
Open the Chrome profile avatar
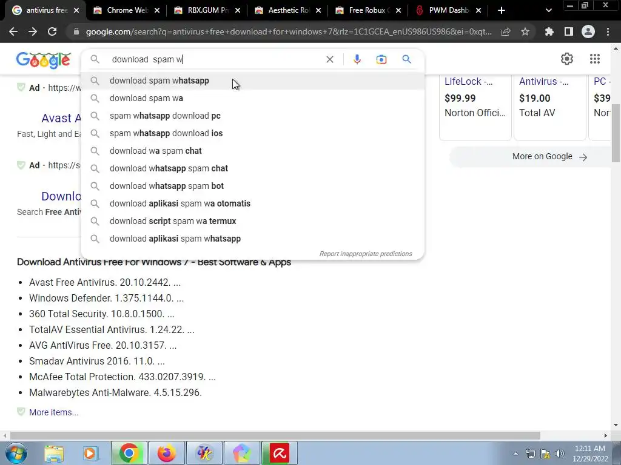point(588,31)
